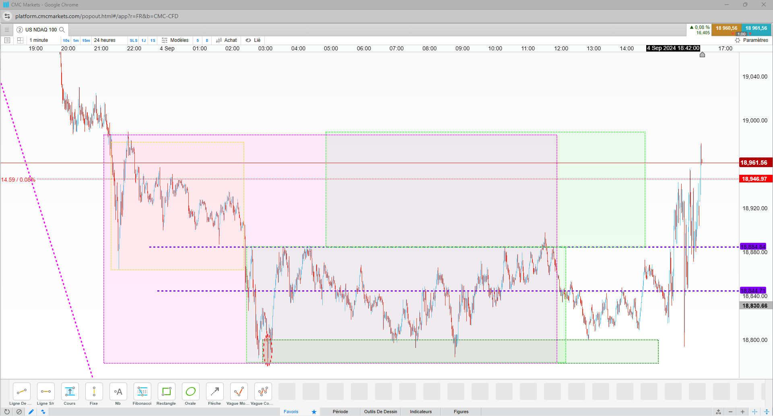Click the circled 2 instrument badge
This screenshot has width=773, height=416.
tap(19, 30)
